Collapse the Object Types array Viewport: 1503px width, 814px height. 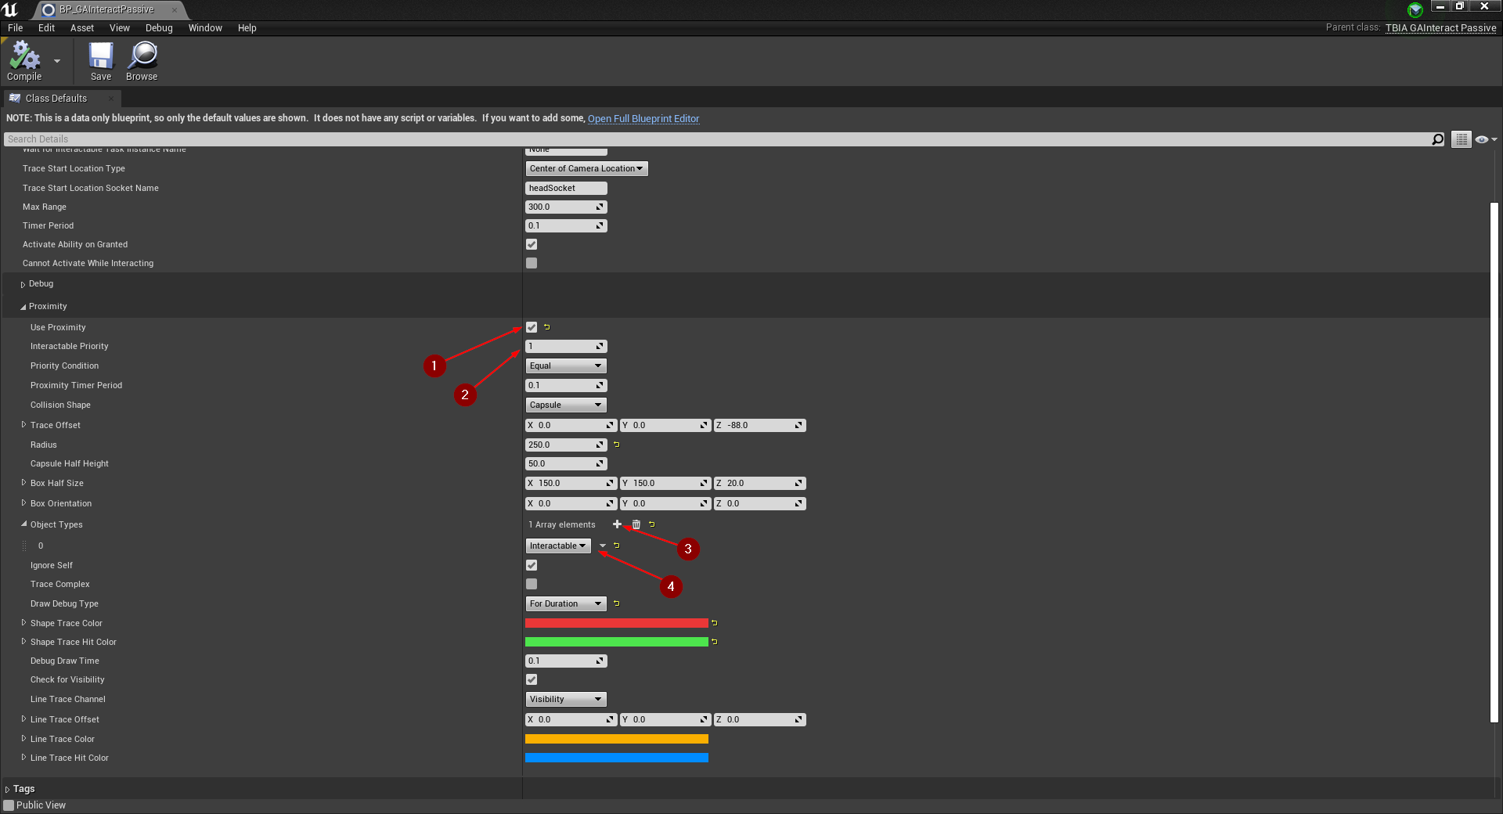23,524
